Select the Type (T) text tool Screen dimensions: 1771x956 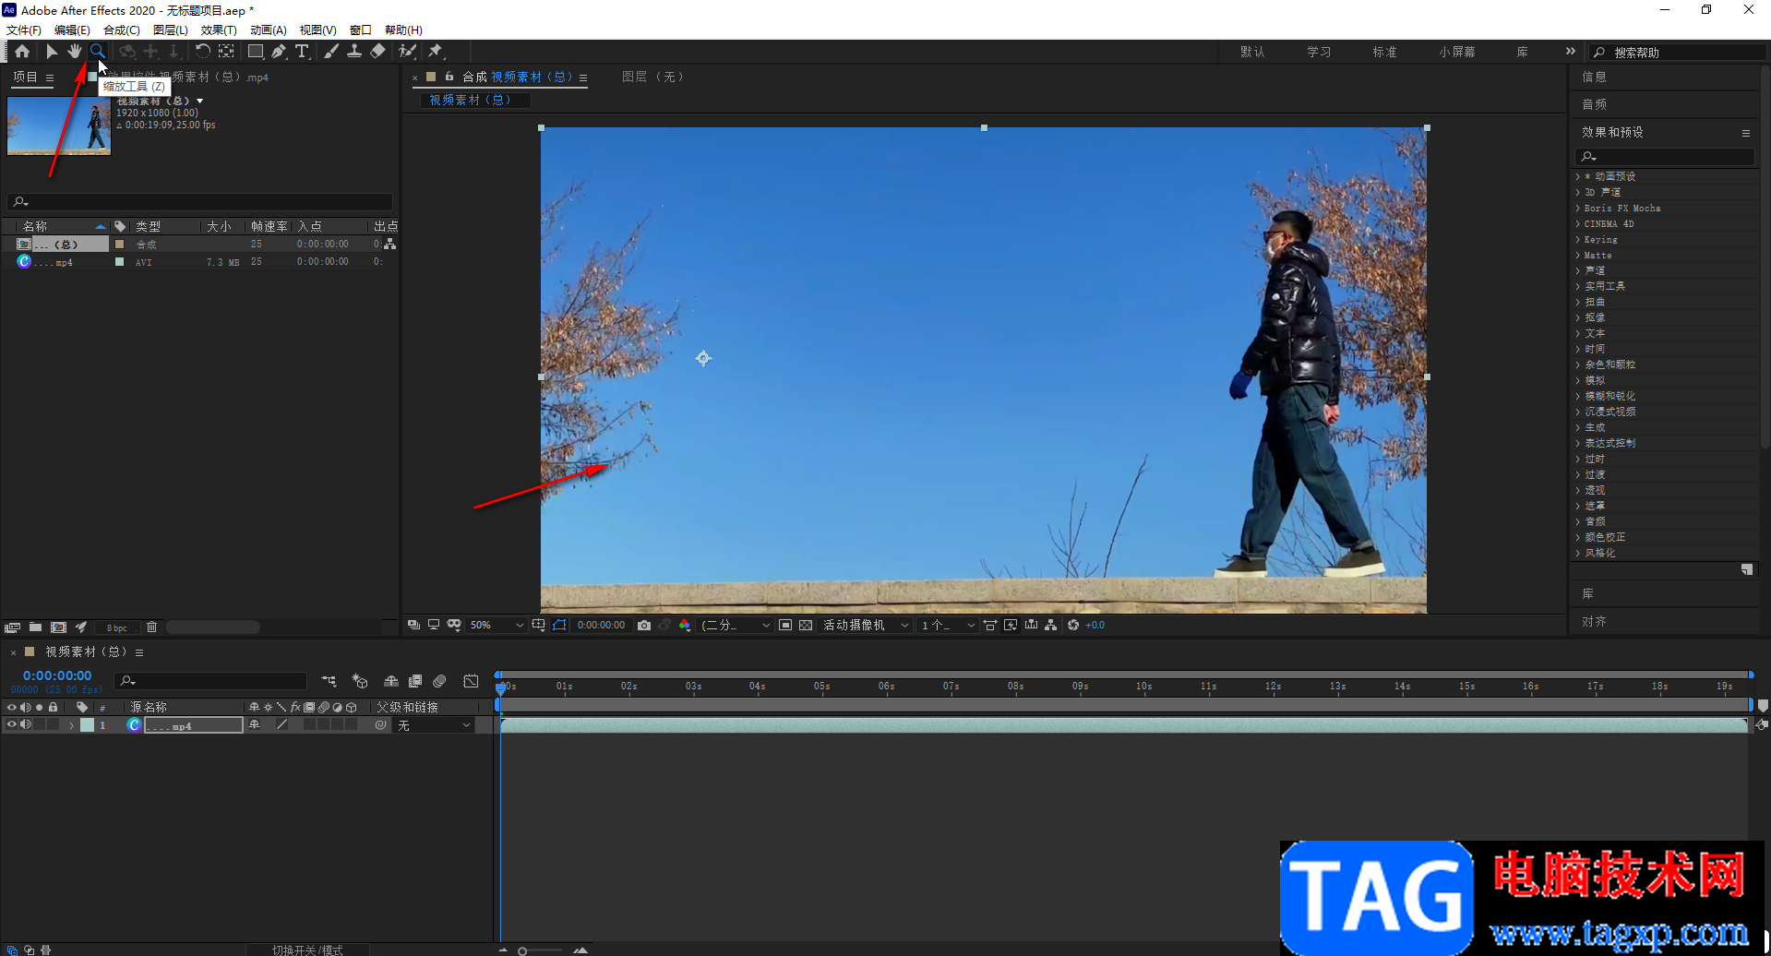pos(302,52)
